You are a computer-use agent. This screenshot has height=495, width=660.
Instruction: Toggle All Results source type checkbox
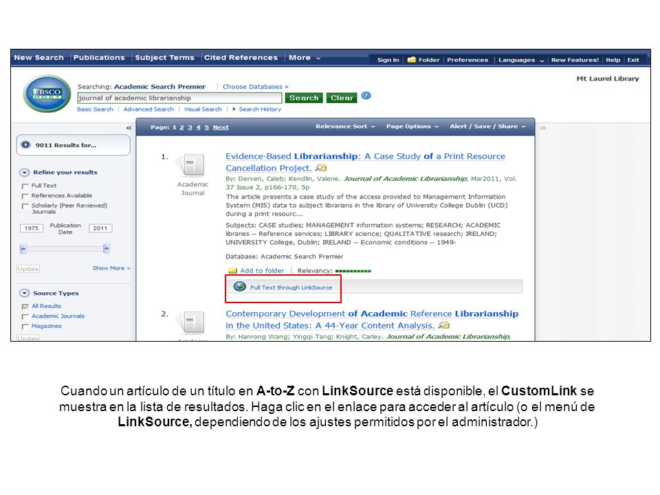25,307
